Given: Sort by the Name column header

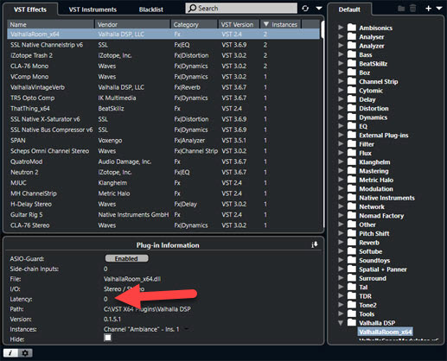Looking at the screenshot, I should (x=51, y=25).
